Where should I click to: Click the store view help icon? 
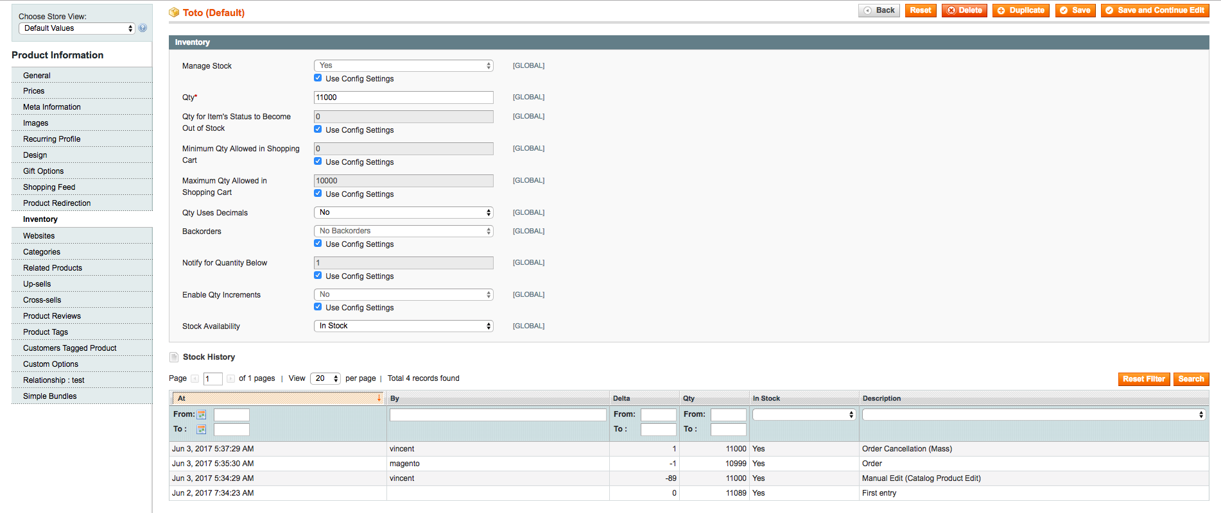point(143,28)
